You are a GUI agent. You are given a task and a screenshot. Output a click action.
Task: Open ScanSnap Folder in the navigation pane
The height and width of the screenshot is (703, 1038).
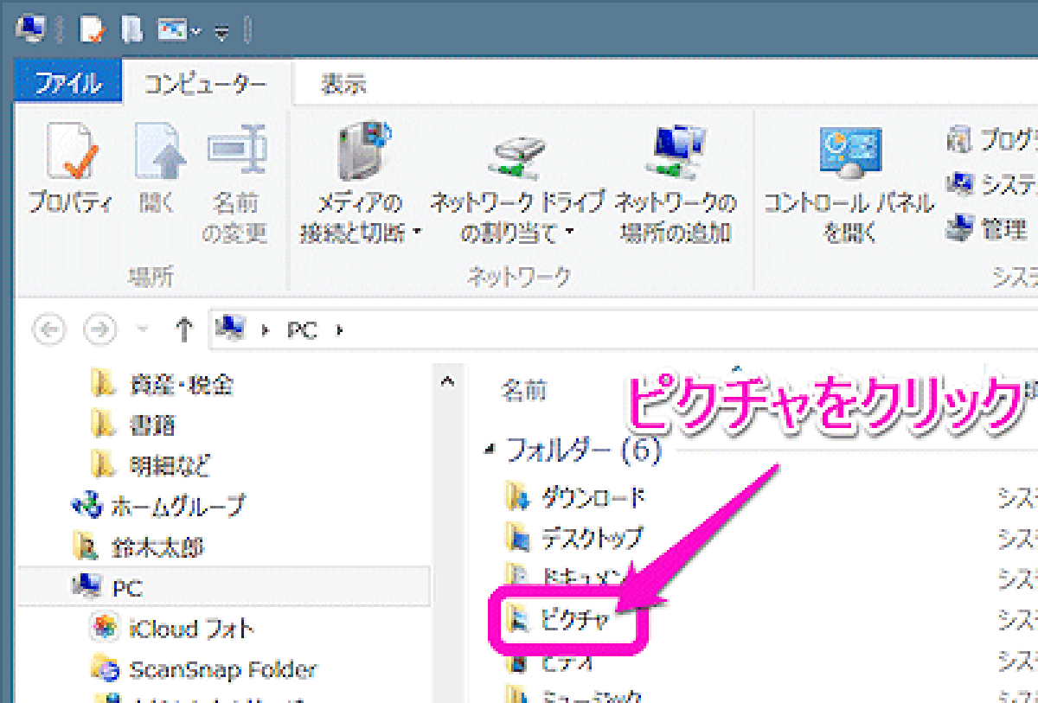click(204, 668)
